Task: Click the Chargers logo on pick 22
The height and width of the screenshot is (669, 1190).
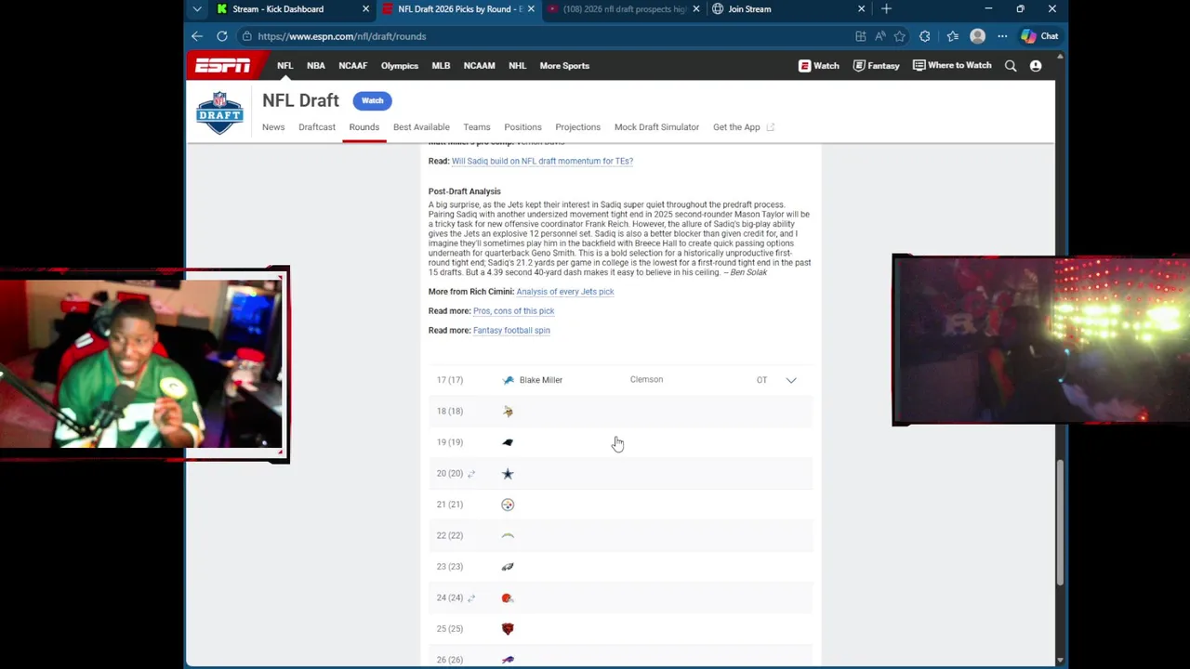Action: (508, 536)
